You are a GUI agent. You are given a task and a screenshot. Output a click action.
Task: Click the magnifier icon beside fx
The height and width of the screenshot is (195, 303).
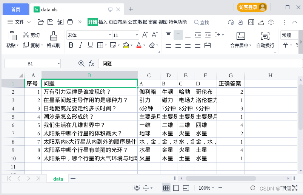point(82,63)
